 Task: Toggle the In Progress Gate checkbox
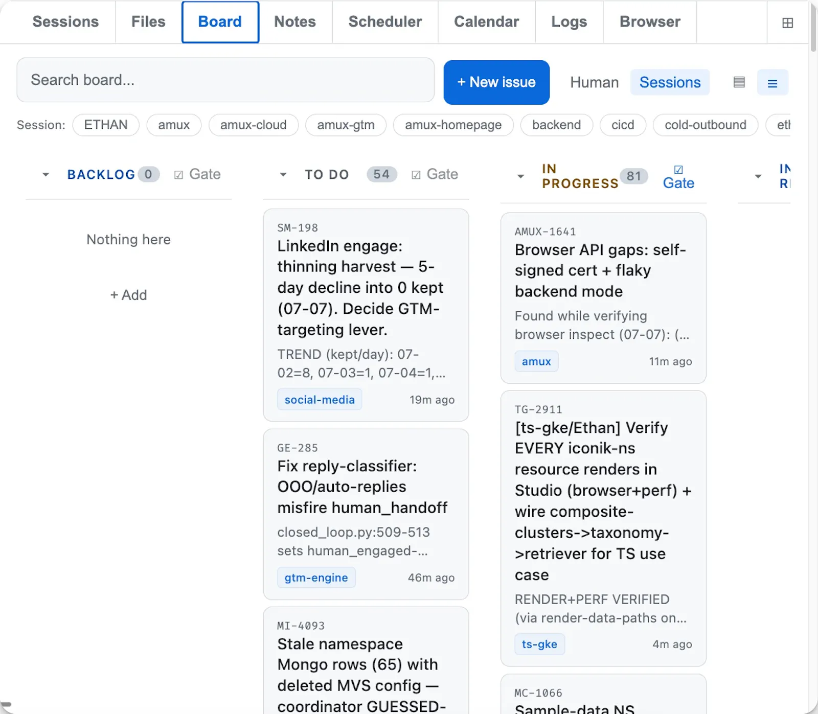(x=678, y=169)
